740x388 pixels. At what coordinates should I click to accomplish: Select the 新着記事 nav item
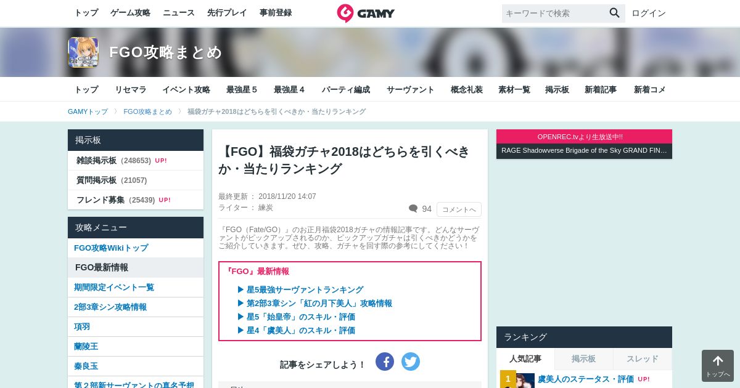[601, 89]
